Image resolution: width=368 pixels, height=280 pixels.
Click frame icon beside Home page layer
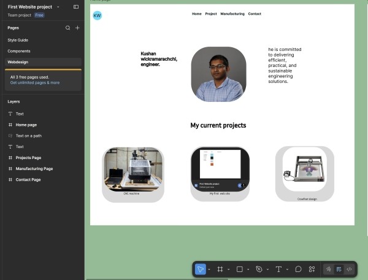(x=10, y=125)
